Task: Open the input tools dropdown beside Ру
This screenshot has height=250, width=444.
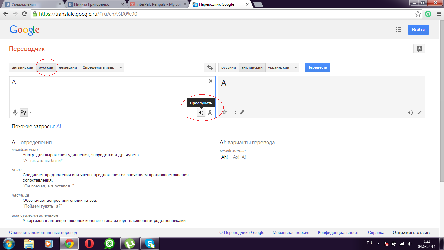Action: (x=30, y=113)
